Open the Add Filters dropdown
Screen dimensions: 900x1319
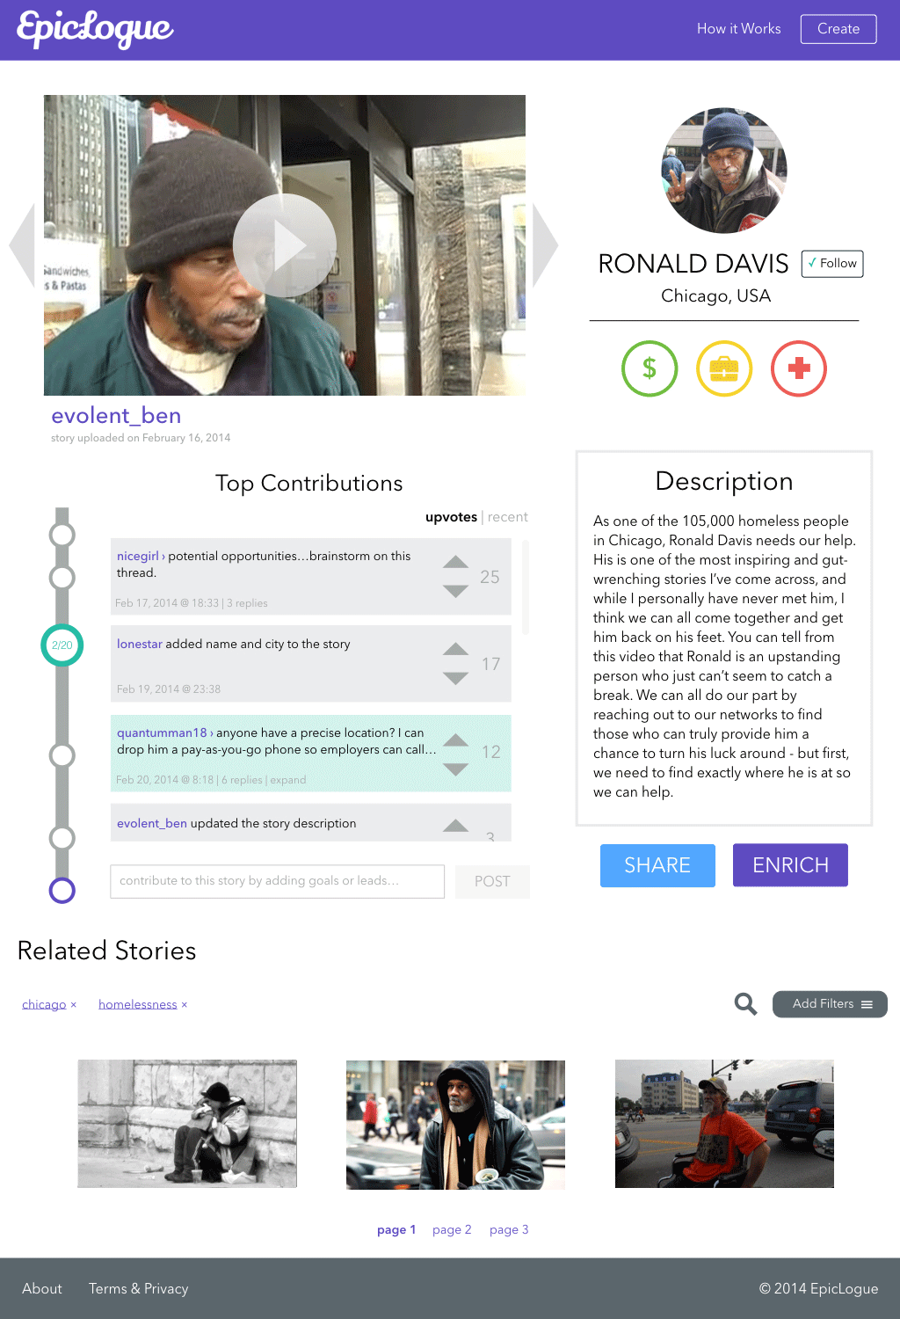point(830,1004)
